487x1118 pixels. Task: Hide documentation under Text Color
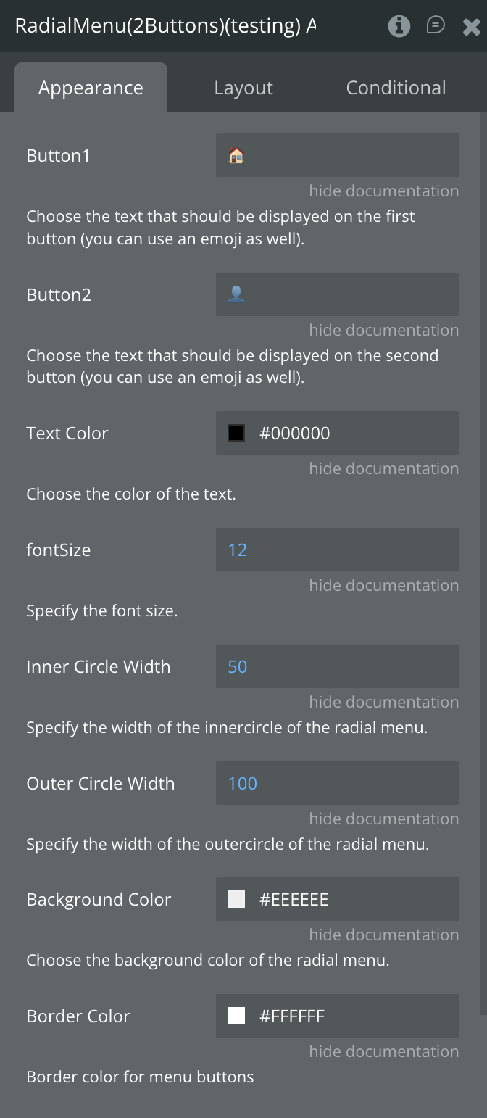click(x=383, y=468)
